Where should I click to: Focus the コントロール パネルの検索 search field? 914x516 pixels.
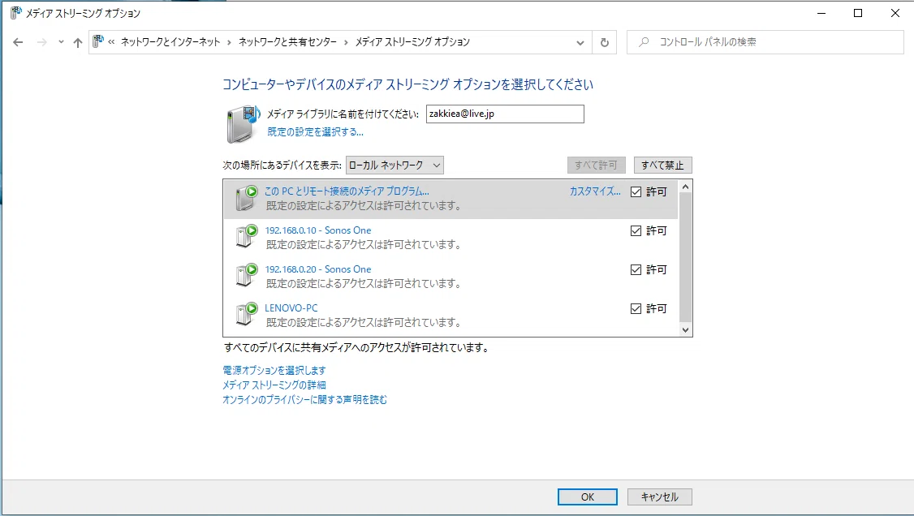[765, 42]
